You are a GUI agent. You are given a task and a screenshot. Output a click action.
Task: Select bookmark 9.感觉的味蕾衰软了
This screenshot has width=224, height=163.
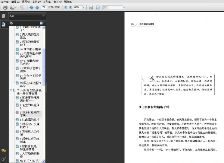tap(29, 43)
